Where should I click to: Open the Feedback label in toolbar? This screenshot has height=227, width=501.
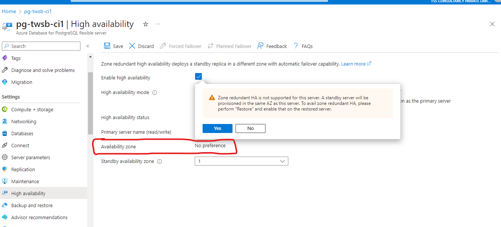tap(277, 46)
